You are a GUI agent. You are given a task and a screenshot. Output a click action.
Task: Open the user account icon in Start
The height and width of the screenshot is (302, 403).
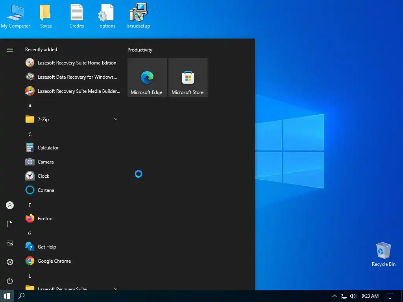[x=10, y=205]
